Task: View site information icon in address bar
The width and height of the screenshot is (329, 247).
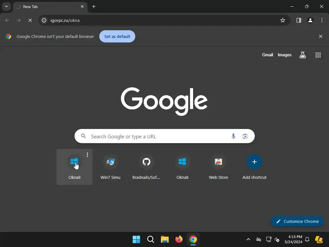Action: (x=44, y=20)
